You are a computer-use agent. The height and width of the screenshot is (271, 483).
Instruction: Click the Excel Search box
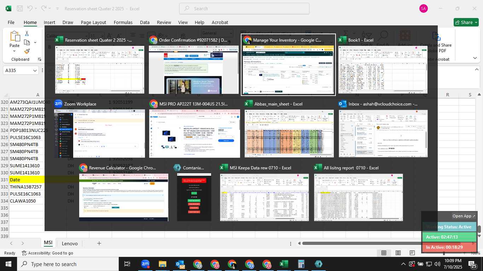pos(244,8)
